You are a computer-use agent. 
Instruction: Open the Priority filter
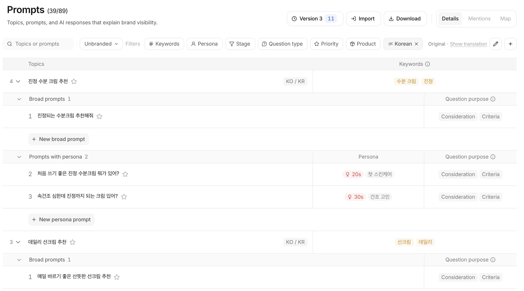click(x=326, y=44)
